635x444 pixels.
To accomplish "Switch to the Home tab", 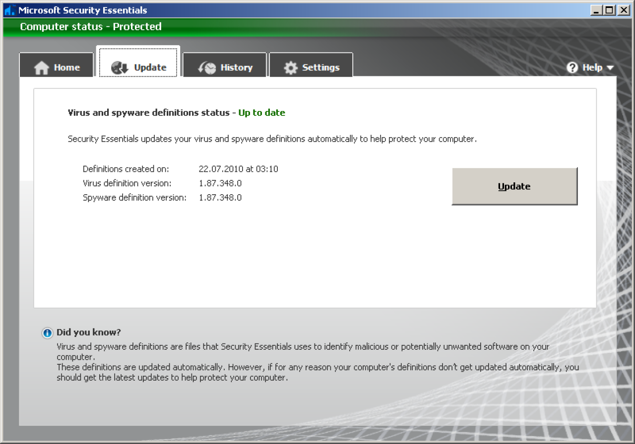I will [57, 65].
